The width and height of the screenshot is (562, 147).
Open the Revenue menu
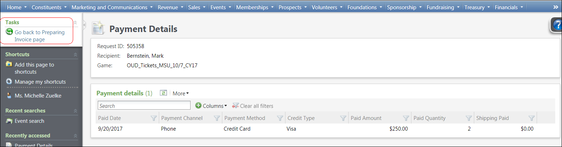pos(170,7)
